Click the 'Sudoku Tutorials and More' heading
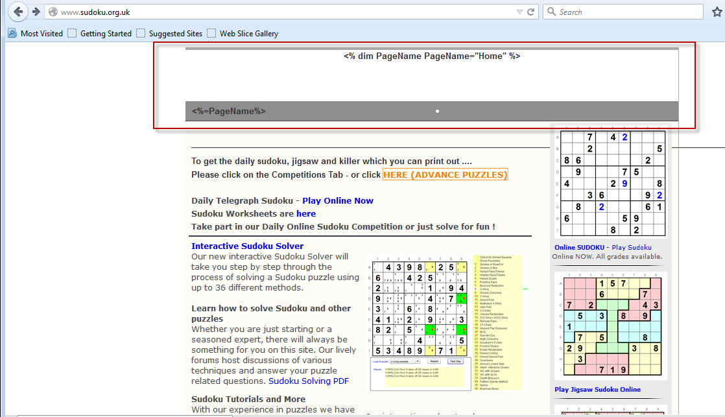This screenshot has height=417, width=725. tap(248, 399)
